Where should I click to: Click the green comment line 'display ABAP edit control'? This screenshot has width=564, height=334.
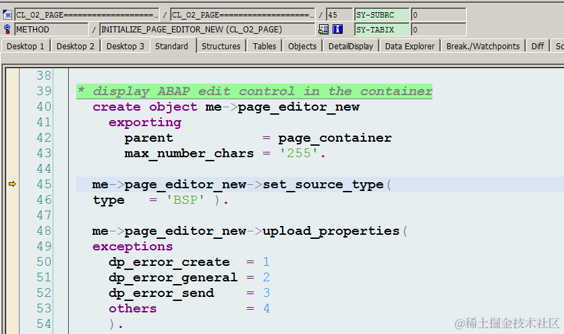254,91
